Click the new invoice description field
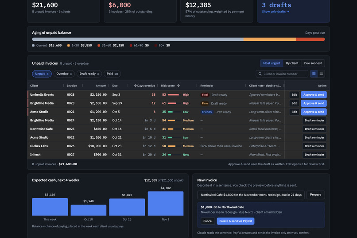Viewport: 357px width, 238px height. [251, 195]
